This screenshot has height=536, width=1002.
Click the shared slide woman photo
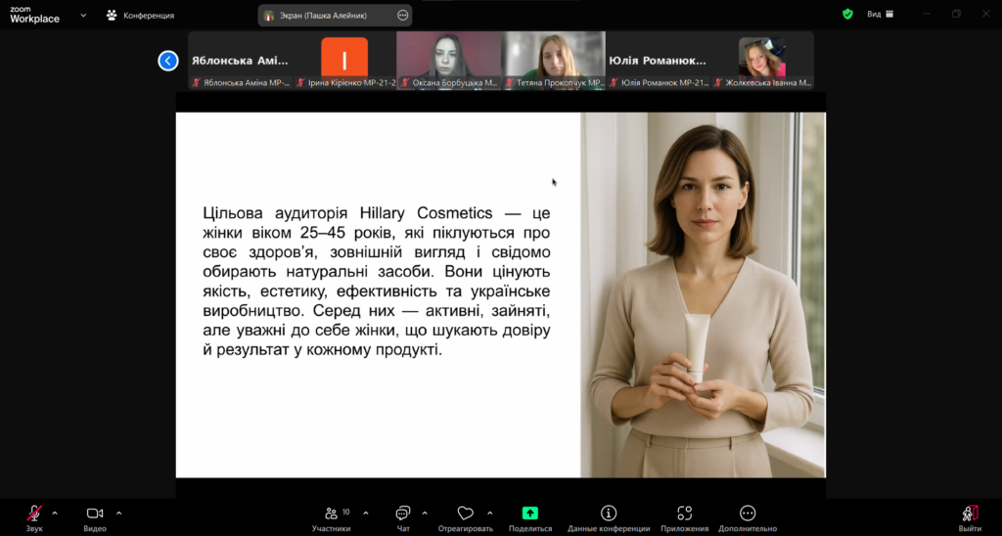[x=703, y=295]
